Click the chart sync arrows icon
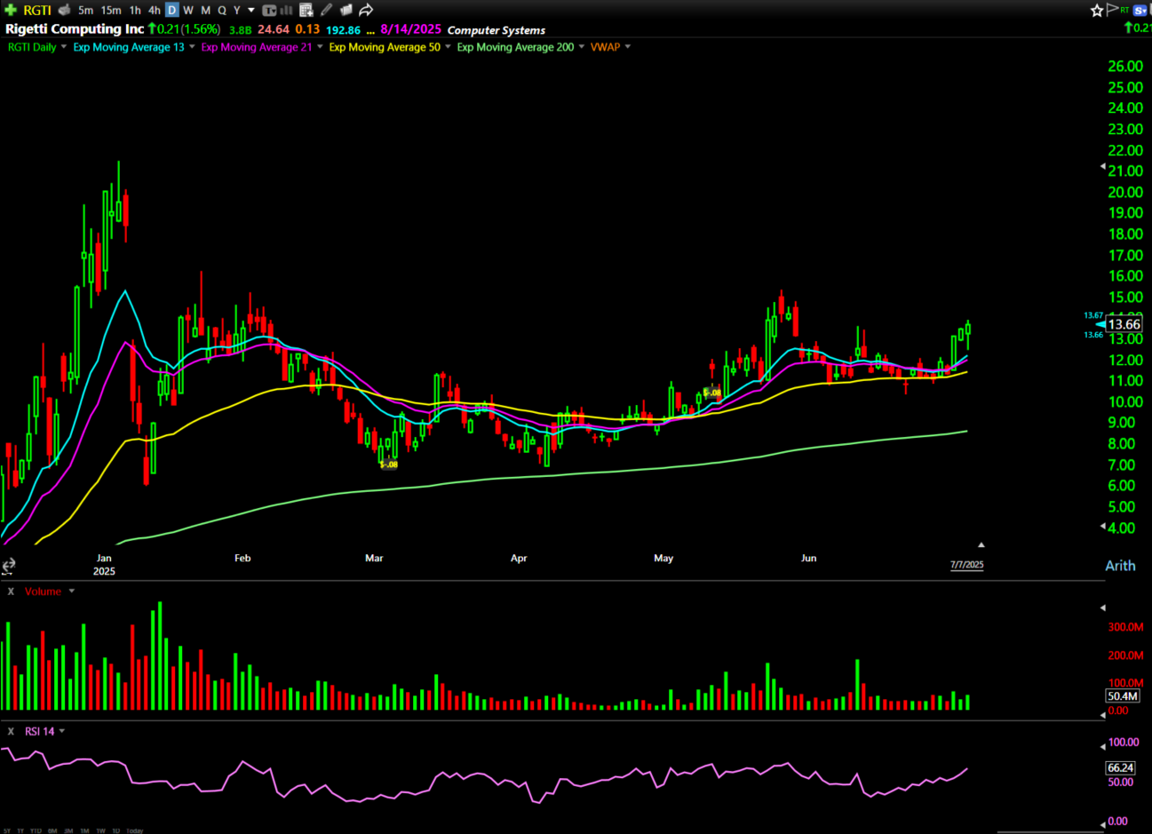This screenshot has height=834, width=1152. click(8, 566)
